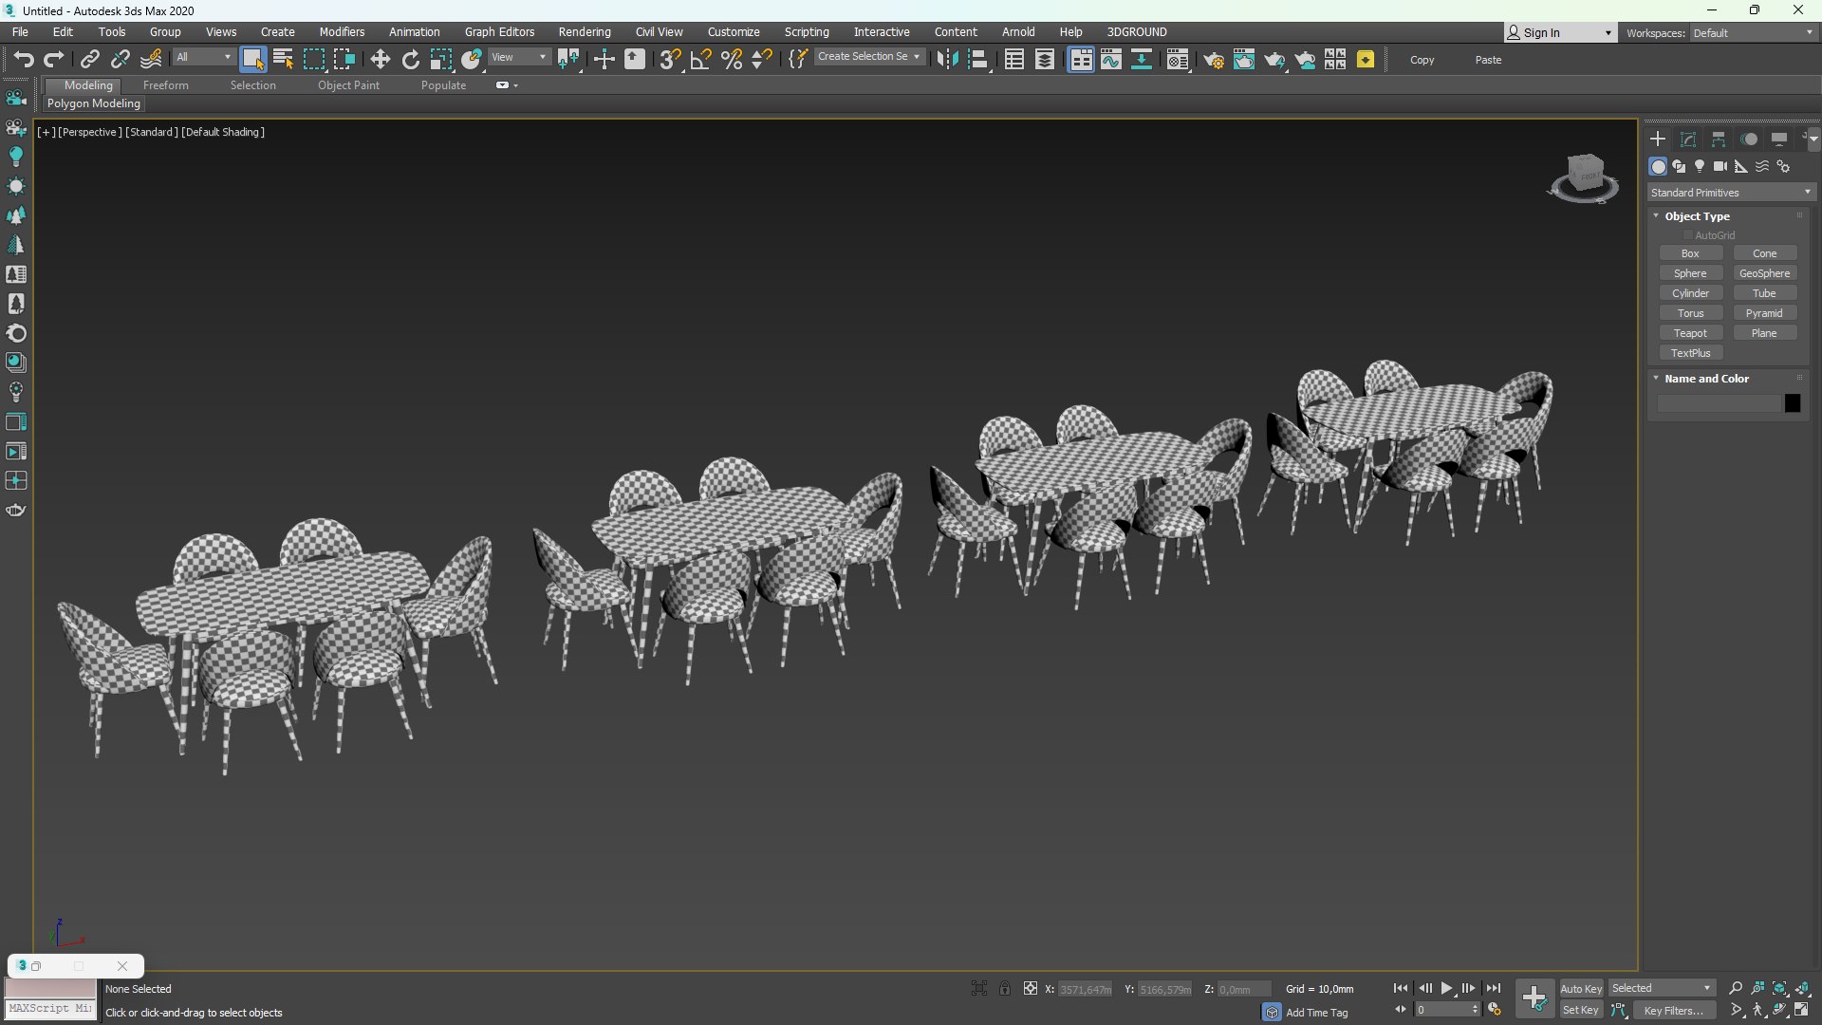Toggle Angle Snap in main toolbar

(x=701, y=59)
